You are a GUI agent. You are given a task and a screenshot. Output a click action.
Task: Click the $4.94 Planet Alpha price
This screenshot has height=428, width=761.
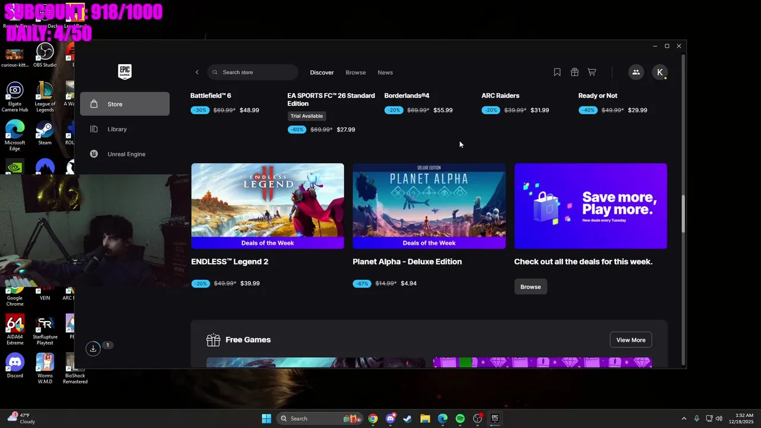tap(408, 284)
